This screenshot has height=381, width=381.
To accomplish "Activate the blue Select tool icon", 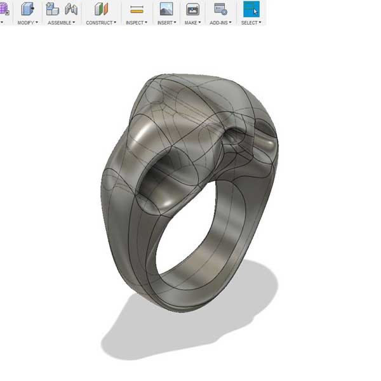I will tap(251, 10).
